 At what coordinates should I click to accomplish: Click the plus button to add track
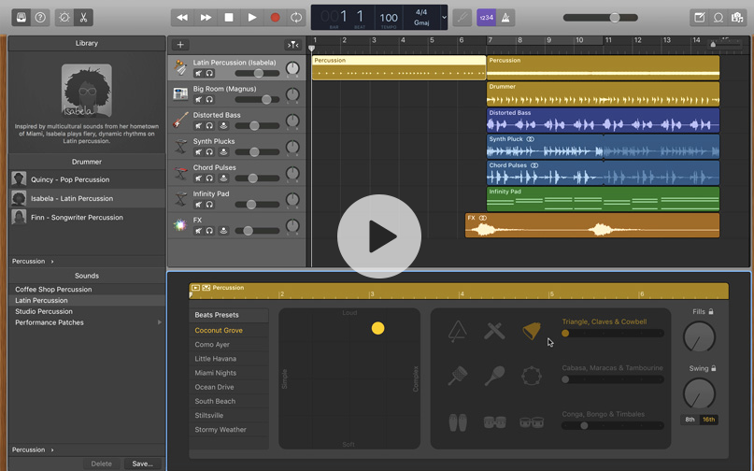coord(180,45)
